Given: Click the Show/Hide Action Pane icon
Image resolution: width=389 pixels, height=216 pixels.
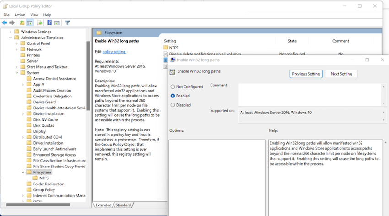Looking at the screenshot, I should coord(57,22).
